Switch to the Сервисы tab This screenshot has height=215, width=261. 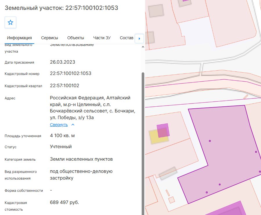[49, 38]
